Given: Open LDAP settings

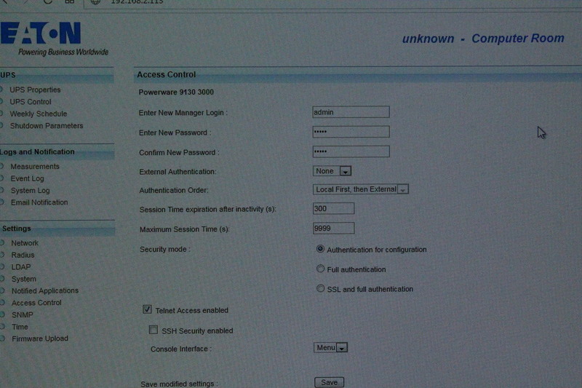Looking at the screenshot, I should coord(21,267).
